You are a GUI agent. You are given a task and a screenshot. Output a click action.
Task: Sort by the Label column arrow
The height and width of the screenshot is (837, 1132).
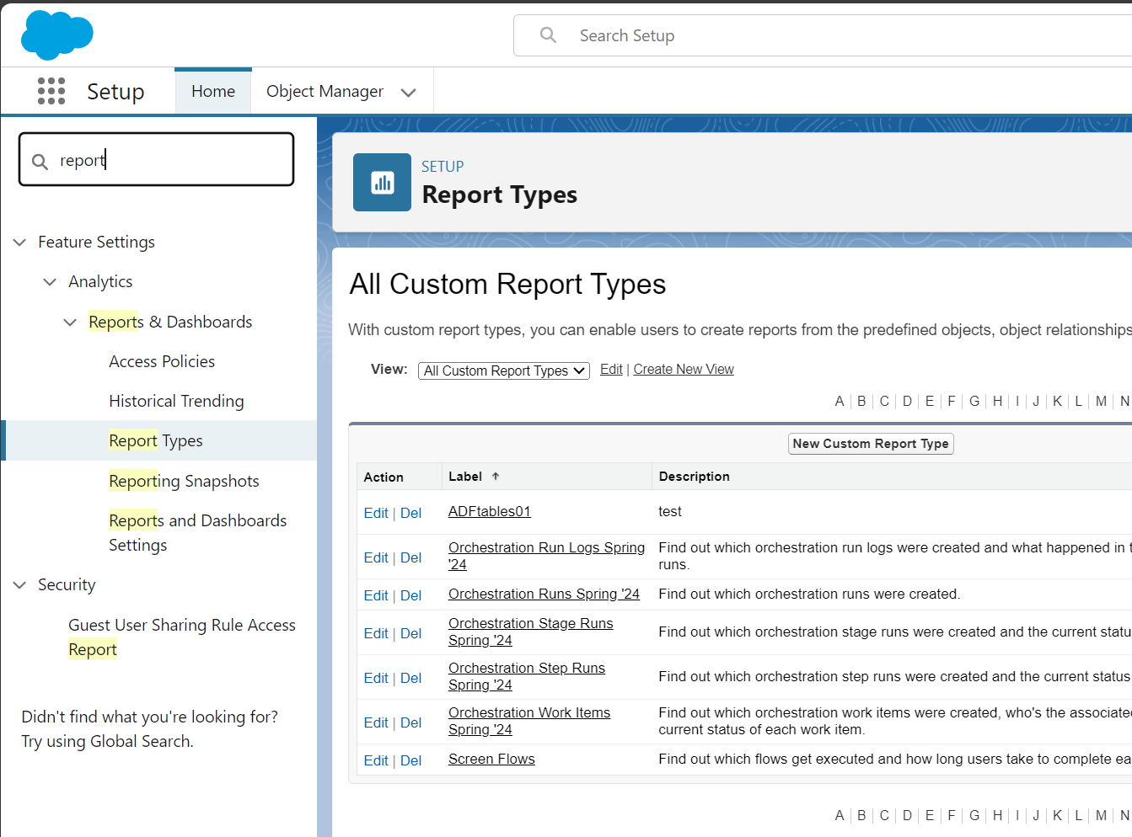coord(496,477)
